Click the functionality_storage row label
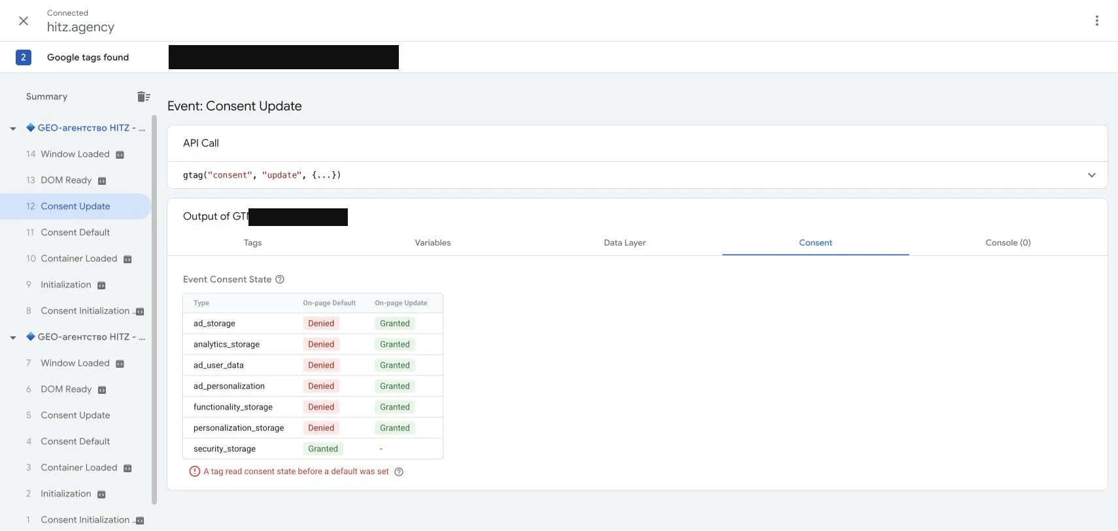The height and width of the screenshot is (531, 1118). click(233, 407)
